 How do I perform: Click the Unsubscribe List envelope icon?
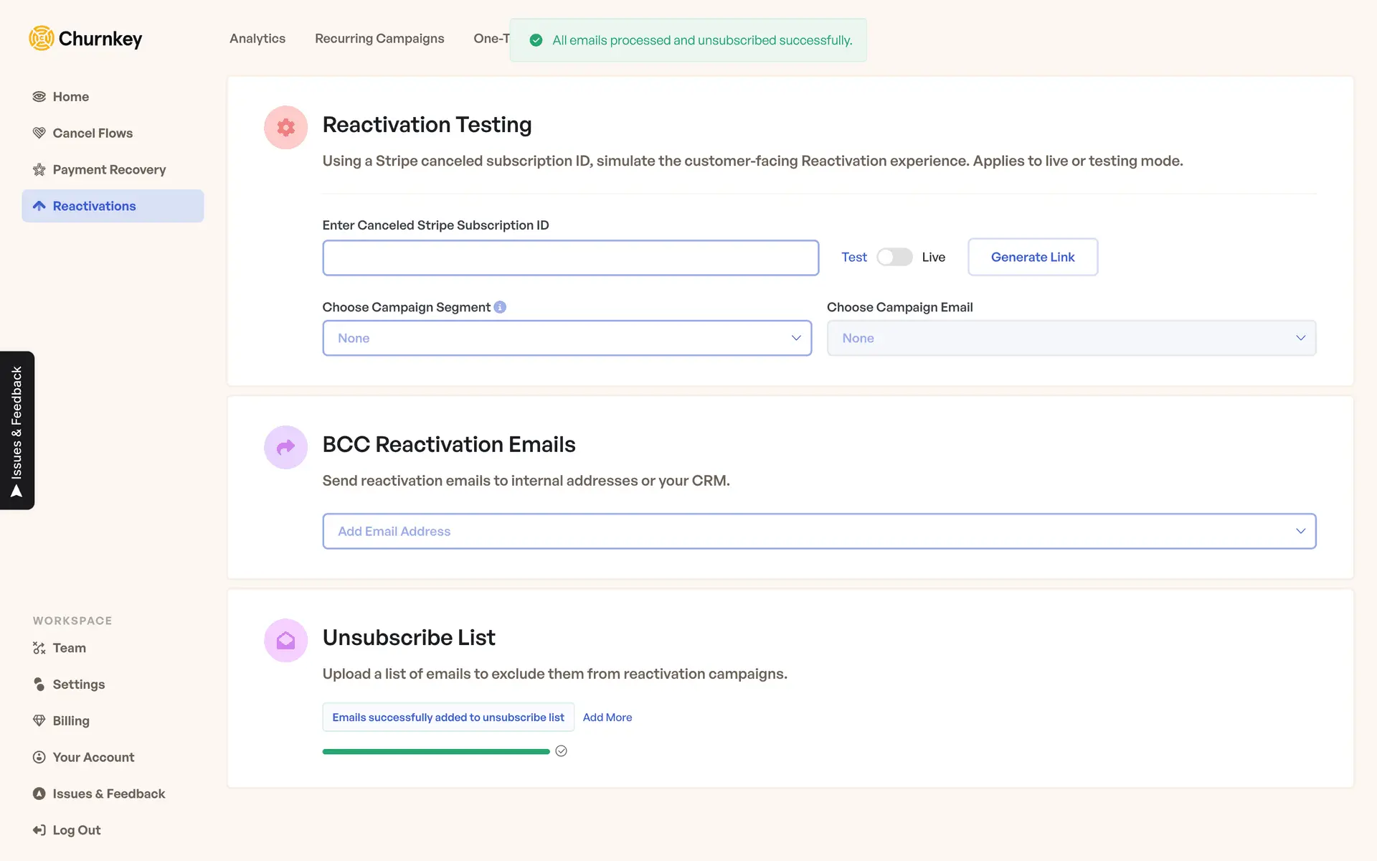[x=285, y=640]
